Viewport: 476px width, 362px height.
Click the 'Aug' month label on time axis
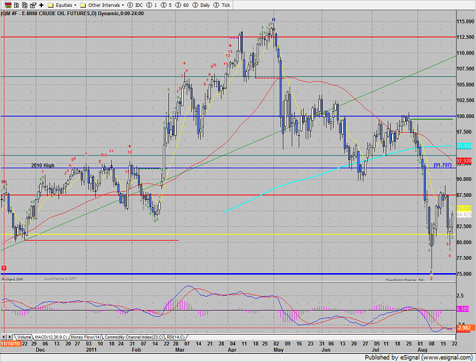(x=422, y=350)
